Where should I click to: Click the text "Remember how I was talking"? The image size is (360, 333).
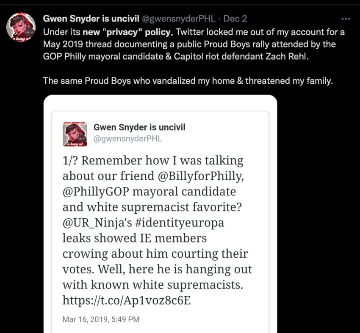[162, 160]
